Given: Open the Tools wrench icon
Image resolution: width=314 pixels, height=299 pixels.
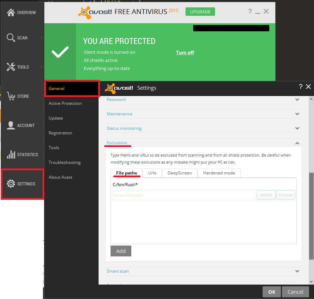Looking at the screenshot, I should coord(11,67).
